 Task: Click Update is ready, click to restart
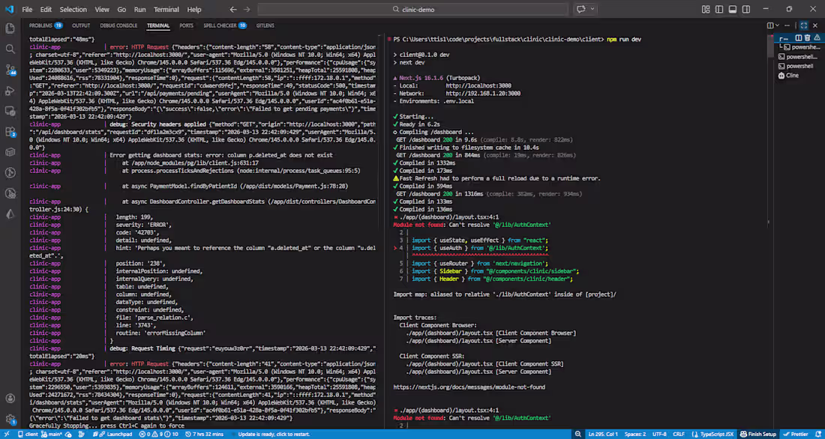coord(274,435)
